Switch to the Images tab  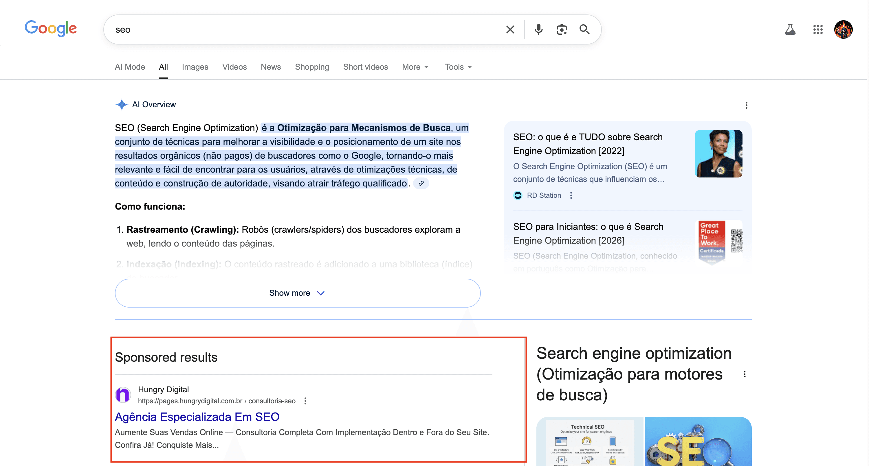click(195, 67)
